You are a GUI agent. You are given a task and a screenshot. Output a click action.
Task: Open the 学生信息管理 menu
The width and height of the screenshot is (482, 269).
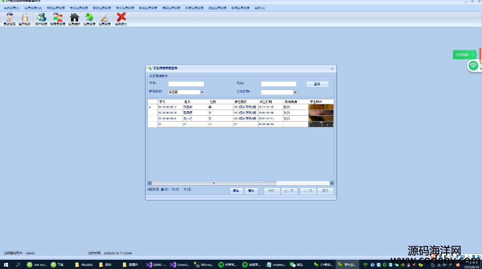(125, 8)
